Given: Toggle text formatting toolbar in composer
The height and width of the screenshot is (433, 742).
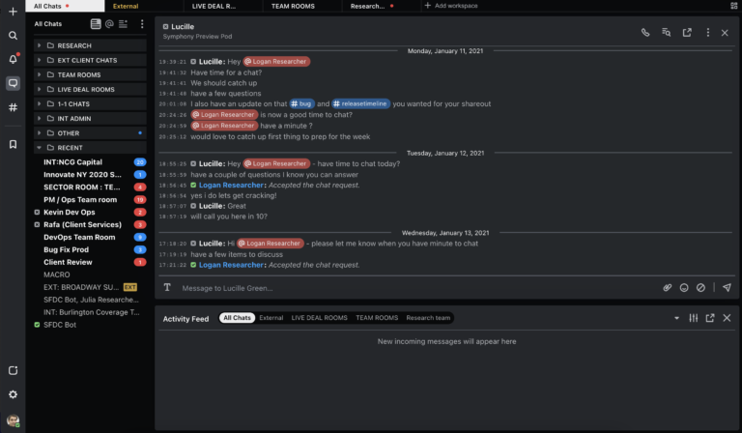Looking at the screenshot, I should pos(167,287).
